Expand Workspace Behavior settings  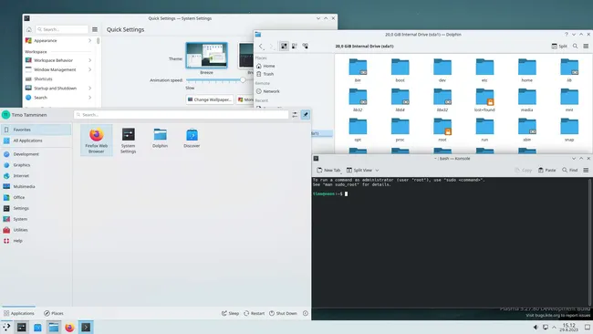57,60
